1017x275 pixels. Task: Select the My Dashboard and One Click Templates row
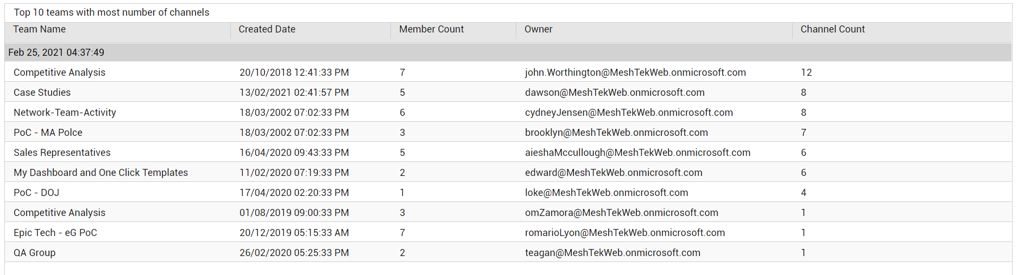coord(508,172)
